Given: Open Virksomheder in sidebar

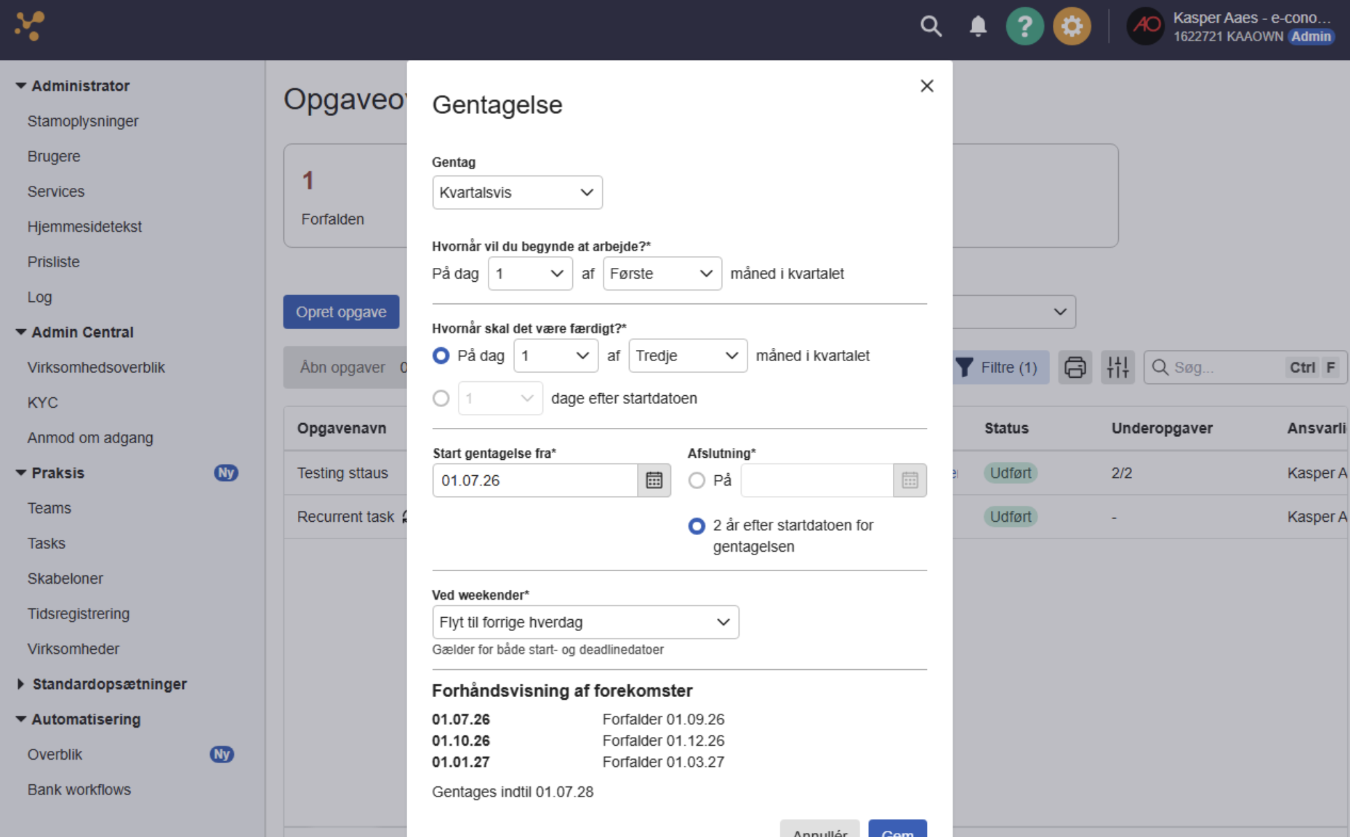Looking at the screenshot, I should click(x=73, y=649).
